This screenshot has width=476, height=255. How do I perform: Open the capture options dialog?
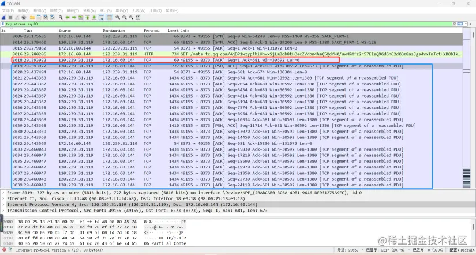coord(24,17)
